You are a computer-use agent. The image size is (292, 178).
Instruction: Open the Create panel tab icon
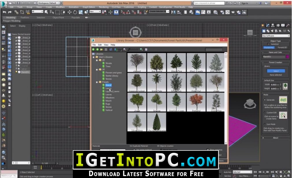(x=263, y=25)
